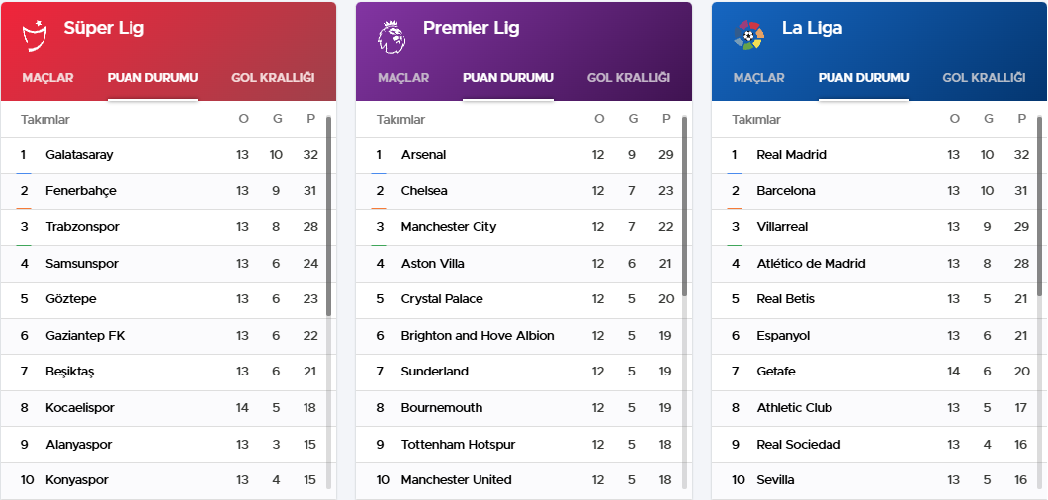Open the Süper Lig MAÇLAR tab

(47, 77)
